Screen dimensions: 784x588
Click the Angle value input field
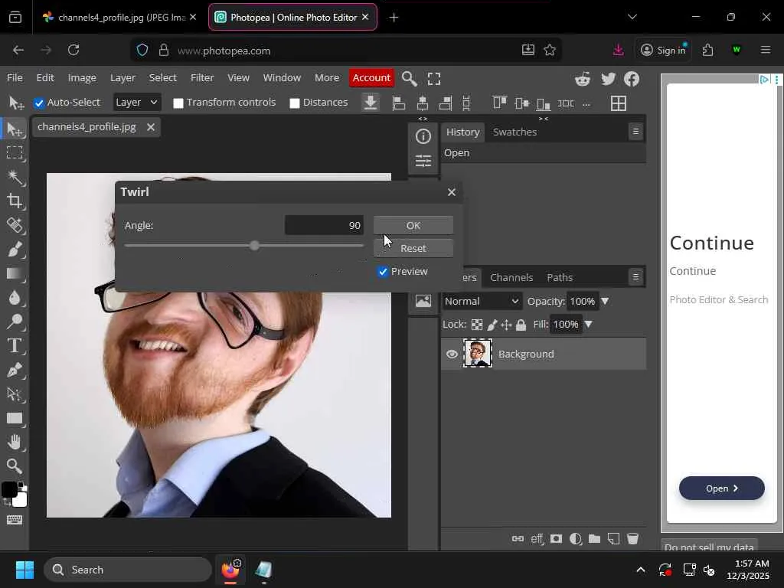(324, 225)
